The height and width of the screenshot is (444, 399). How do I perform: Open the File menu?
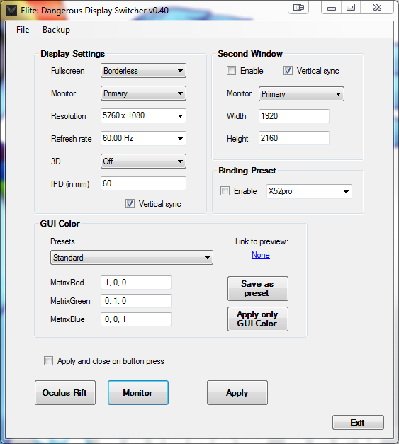(23, 30)
